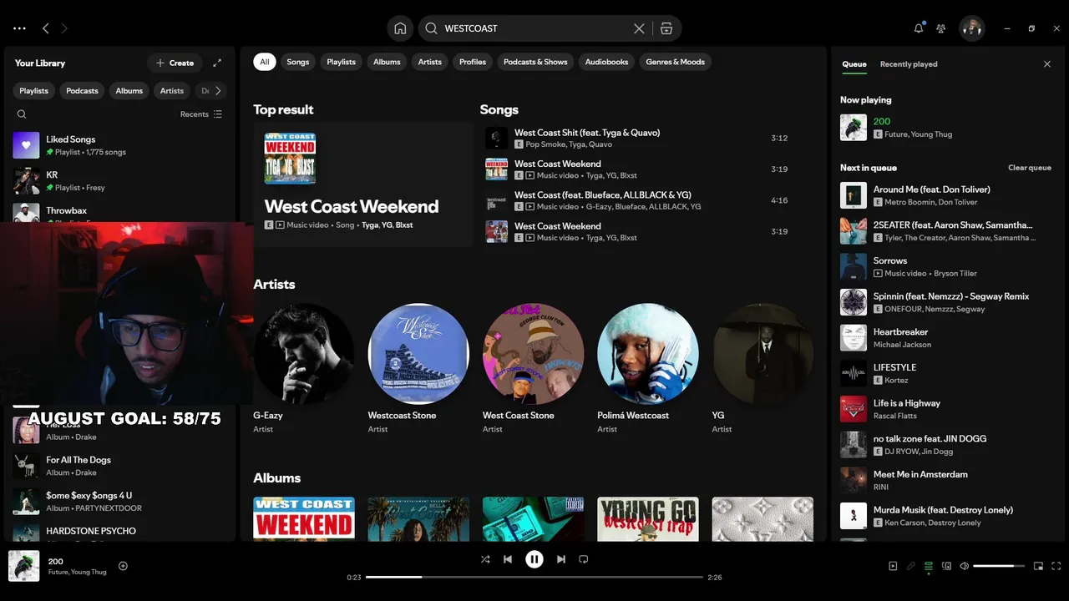Open the KR playlist
Image resolution: width=1069 pixels, height=601 pixels.
[120, 181]
